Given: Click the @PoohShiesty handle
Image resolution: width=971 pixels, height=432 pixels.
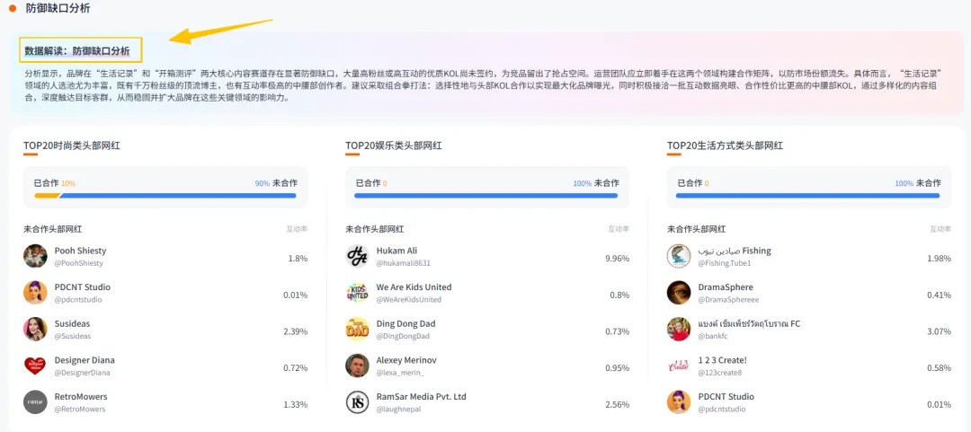Looking at the screenshot, I should [x=78, y=263].
